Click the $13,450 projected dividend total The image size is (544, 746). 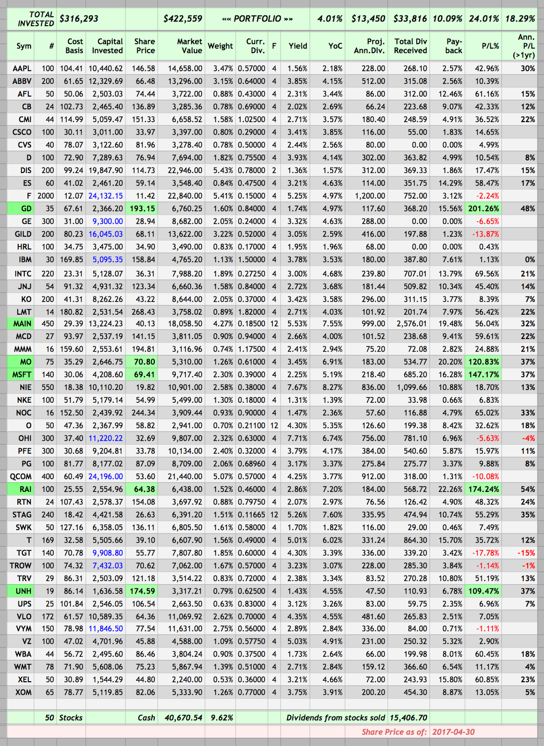click(x=366, y=19)
